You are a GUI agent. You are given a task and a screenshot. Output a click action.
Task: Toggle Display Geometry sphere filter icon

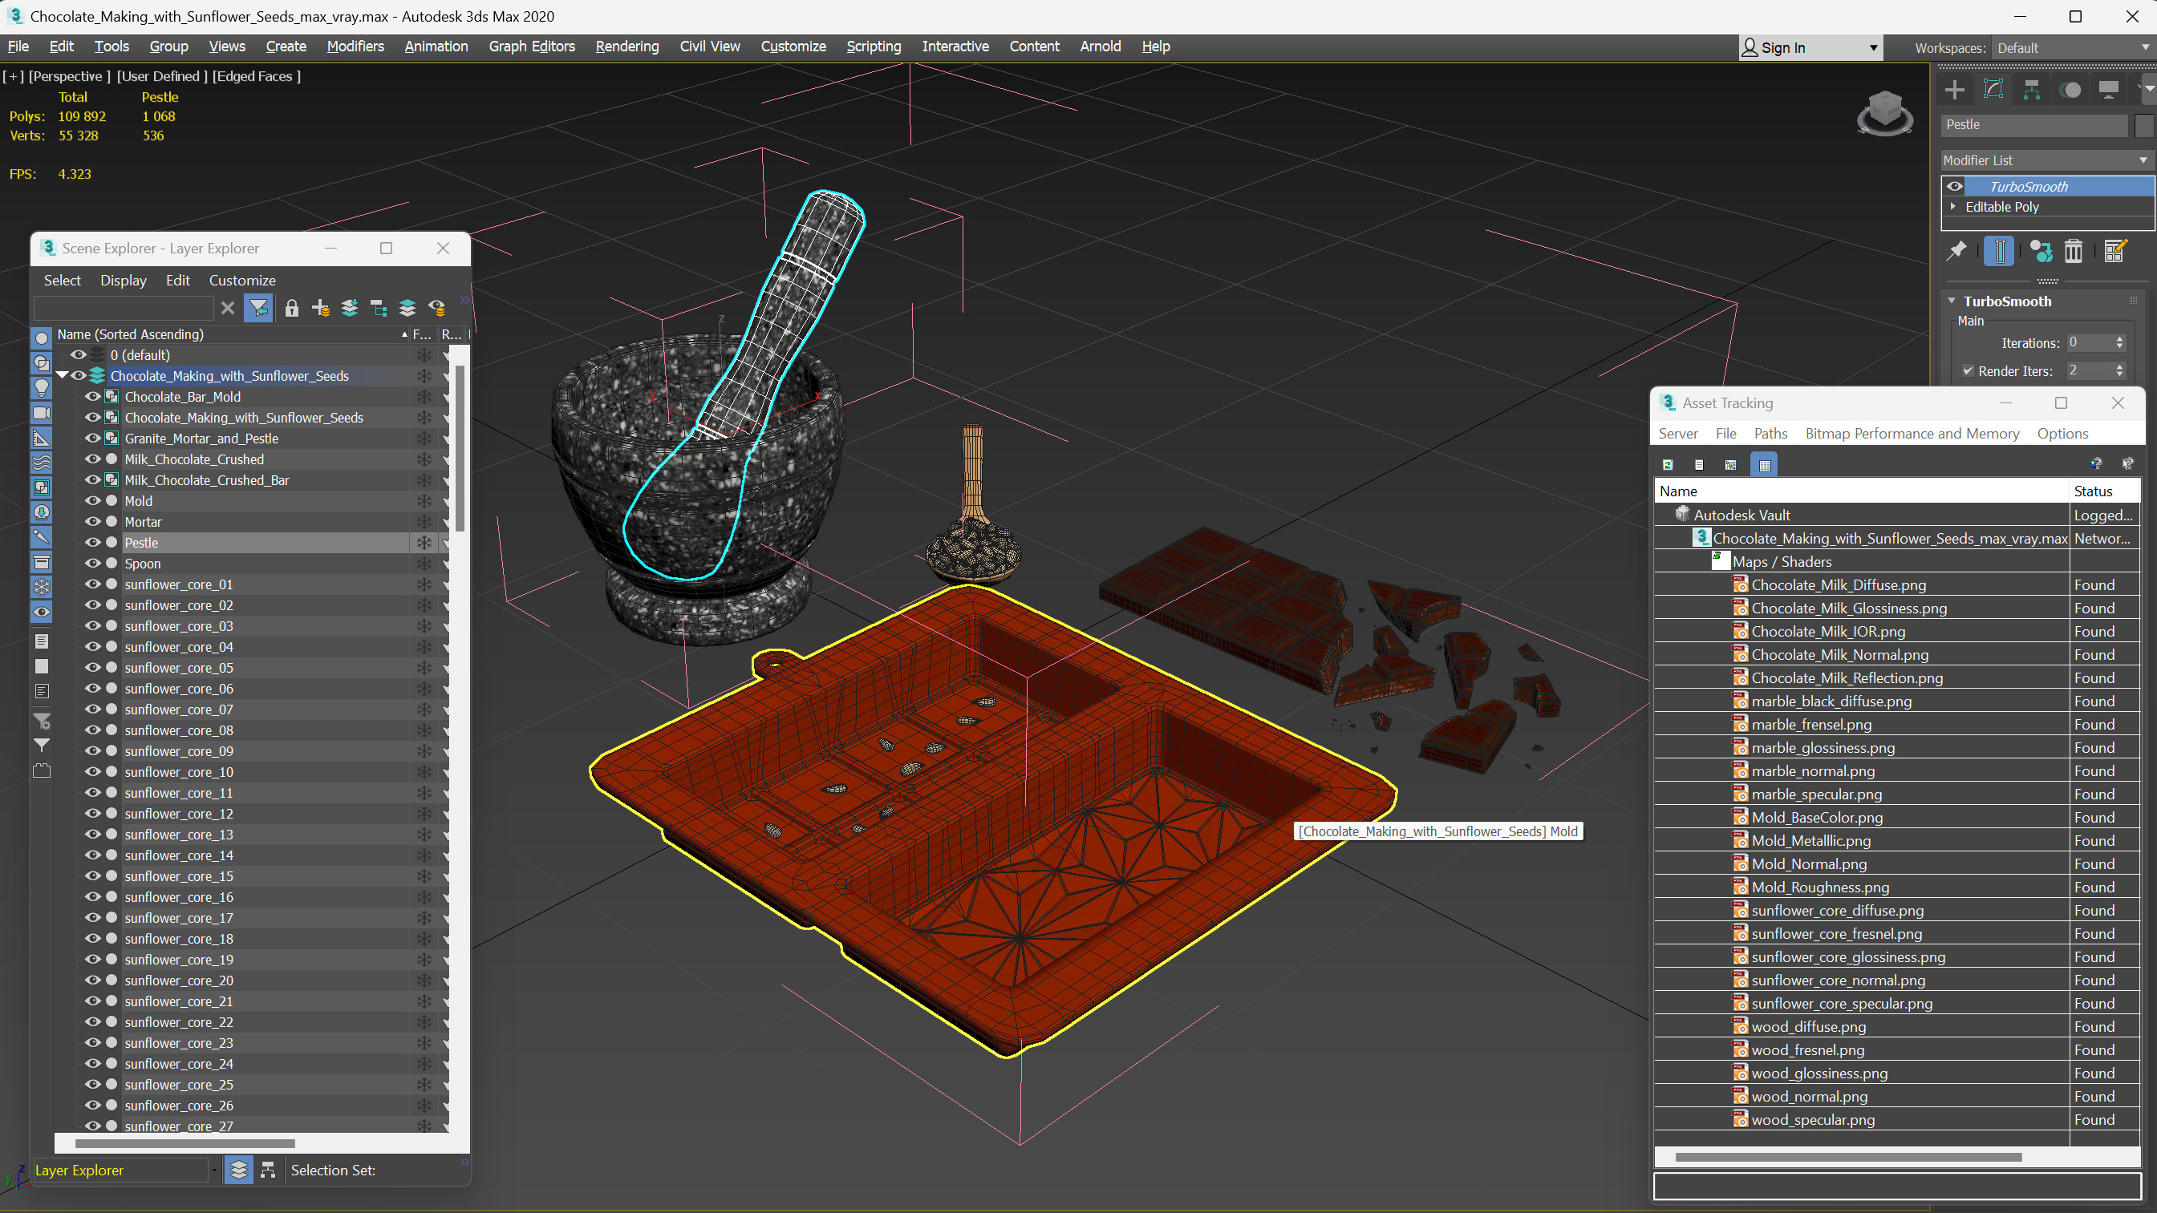coord(41,338)
